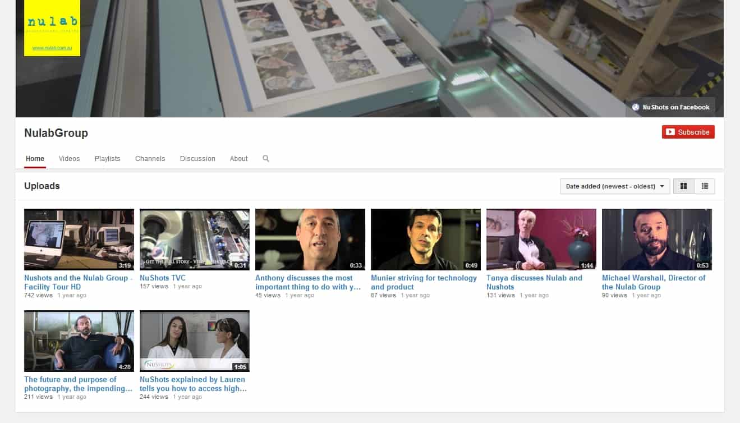
Task: Open title 'Nushots and the Nulab Group - Facility Tour HD'
Action: pyautogui.click(x=79, y=282)
